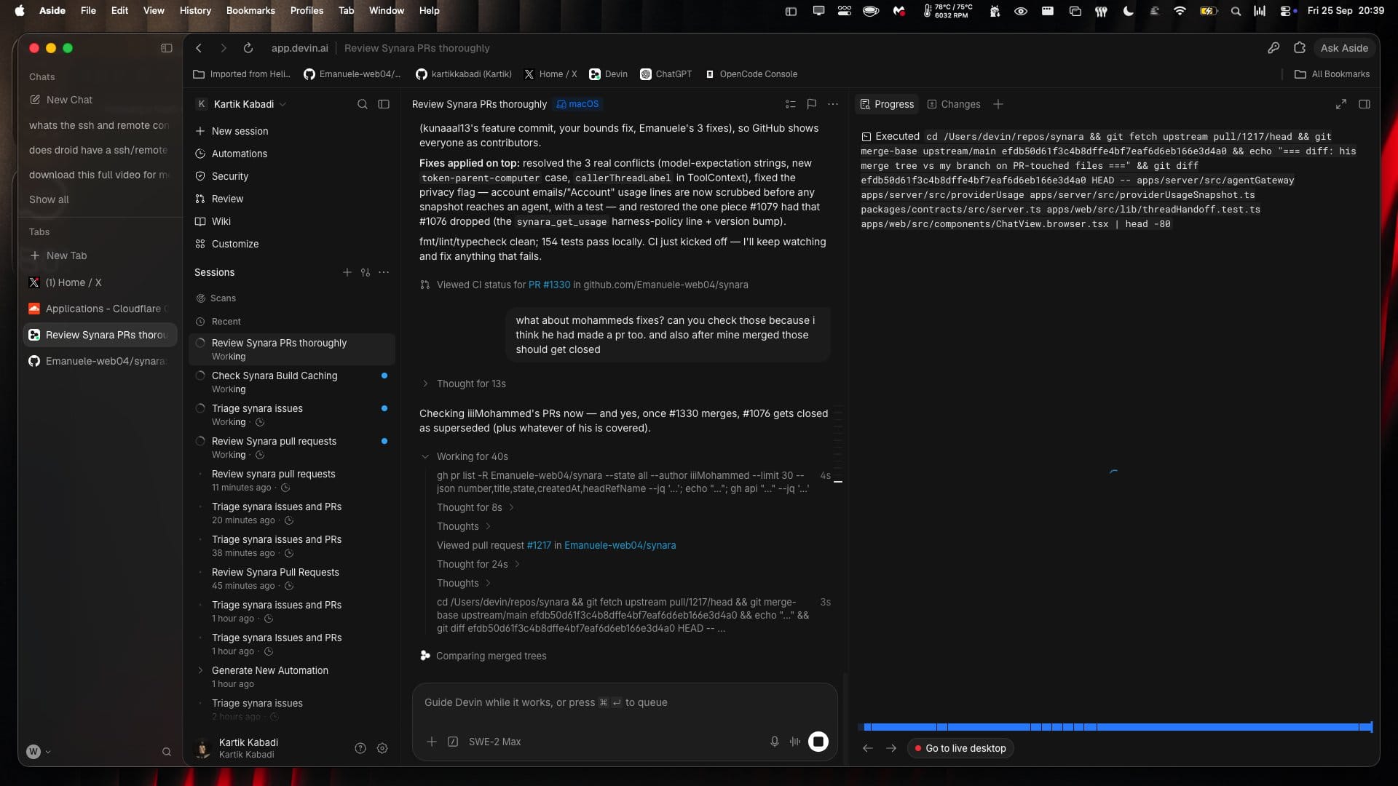Expand the Thought for 13s section
This screenshot has height=786, width=1398.
464,384
